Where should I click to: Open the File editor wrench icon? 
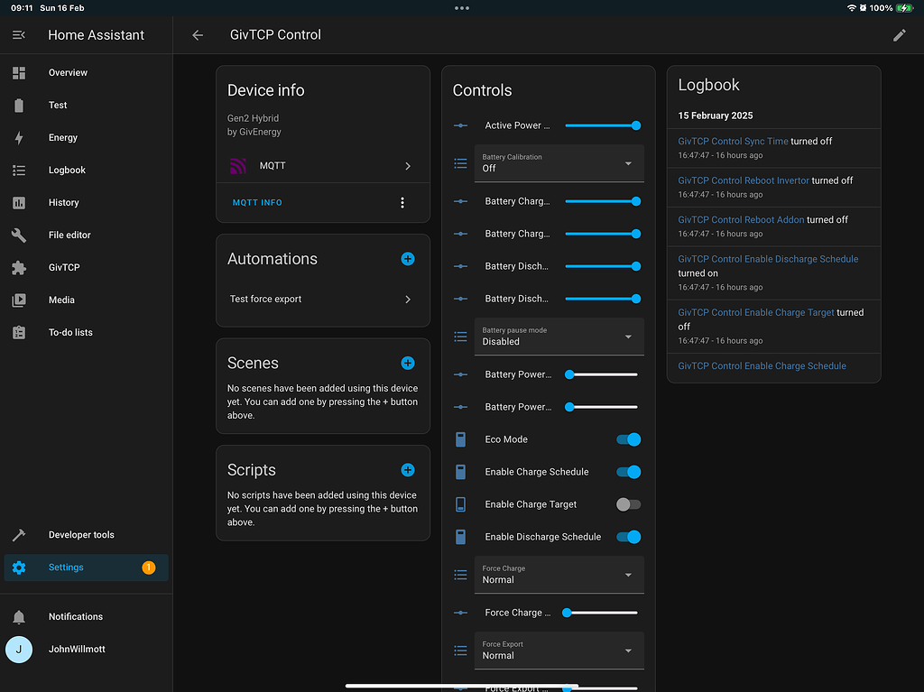click(x=19, y=235)
